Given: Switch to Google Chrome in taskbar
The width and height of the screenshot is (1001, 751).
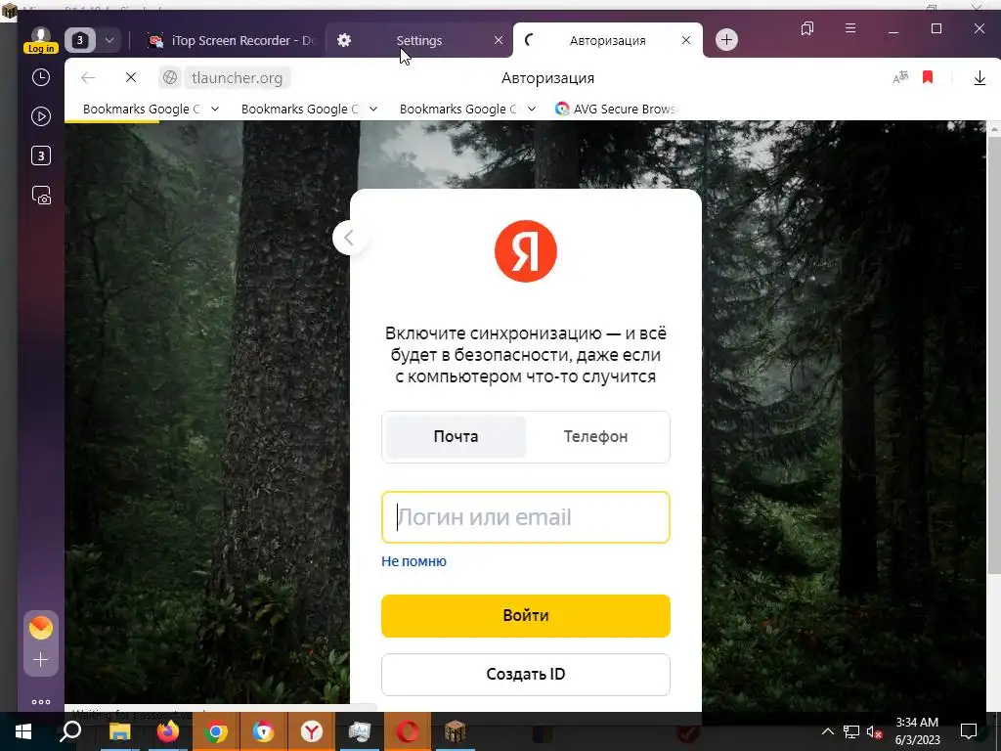Looking at the screenshot, I should [216, 731].
